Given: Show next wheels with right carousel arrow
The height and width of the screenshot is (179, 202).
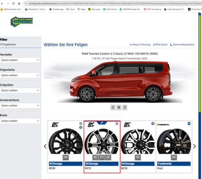Looking at the screenshot, I should (194, 146).
